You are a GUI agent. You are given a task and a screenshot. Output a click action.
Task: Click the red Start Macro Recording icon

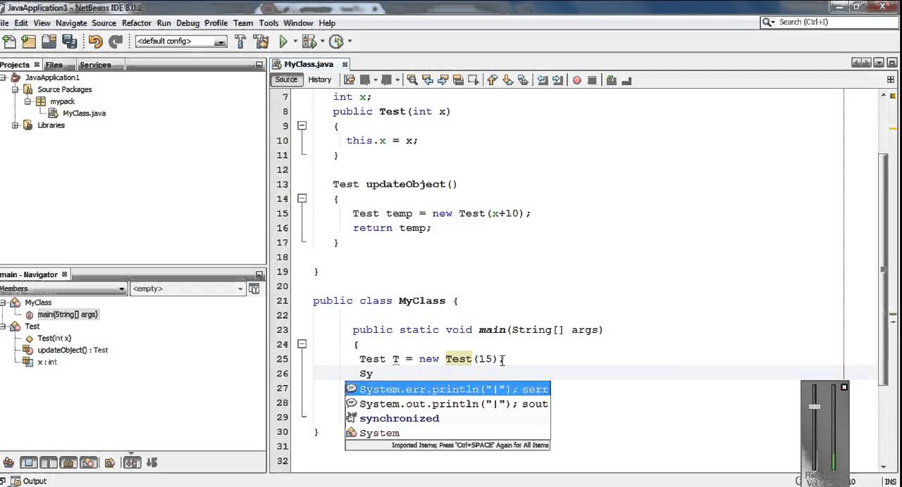pos(577,80)
